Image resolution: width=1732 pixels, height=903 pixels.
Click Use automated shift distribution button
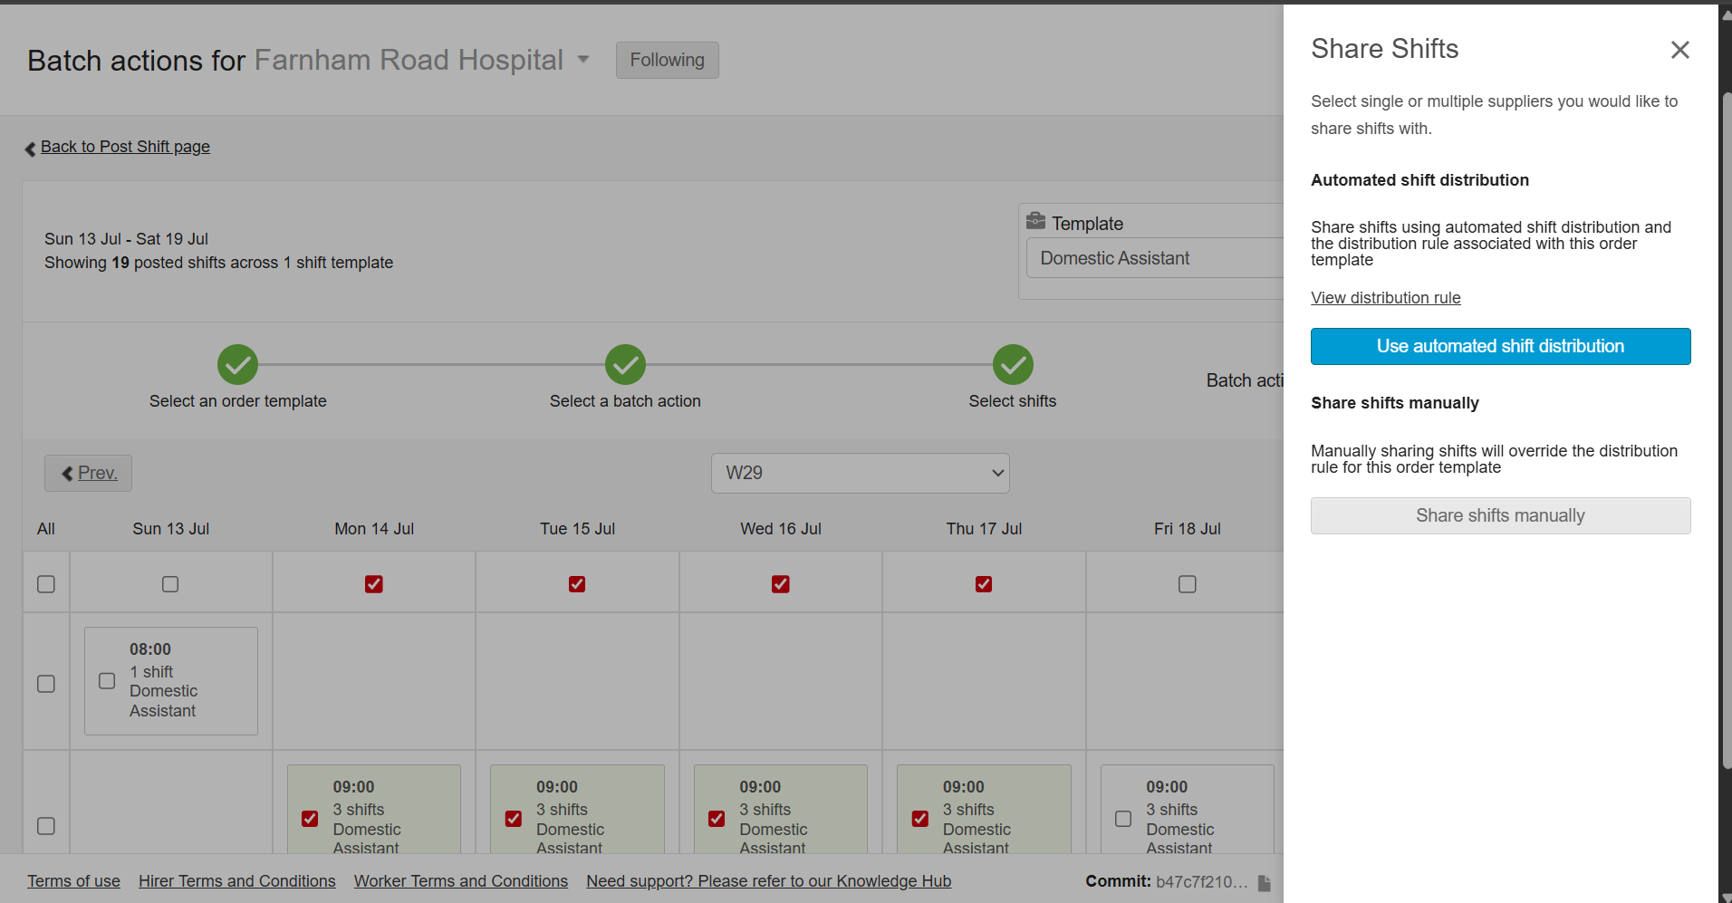pos(1500,346)
